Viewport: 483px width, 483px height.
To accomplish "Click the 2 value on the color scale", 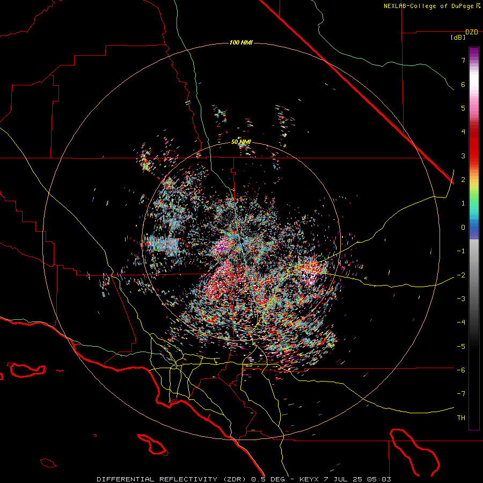I will point(463,180).
